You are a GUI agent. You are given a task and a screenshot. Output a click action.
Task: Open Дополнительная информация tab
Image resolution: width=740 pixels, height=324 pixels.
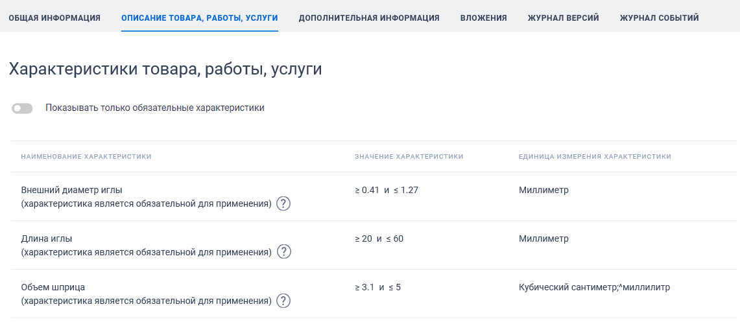[369, 18]
